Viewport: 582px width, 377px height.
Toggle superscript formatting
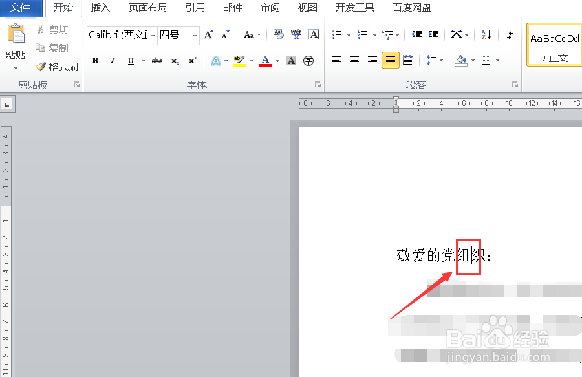click(x=193, y=61)
